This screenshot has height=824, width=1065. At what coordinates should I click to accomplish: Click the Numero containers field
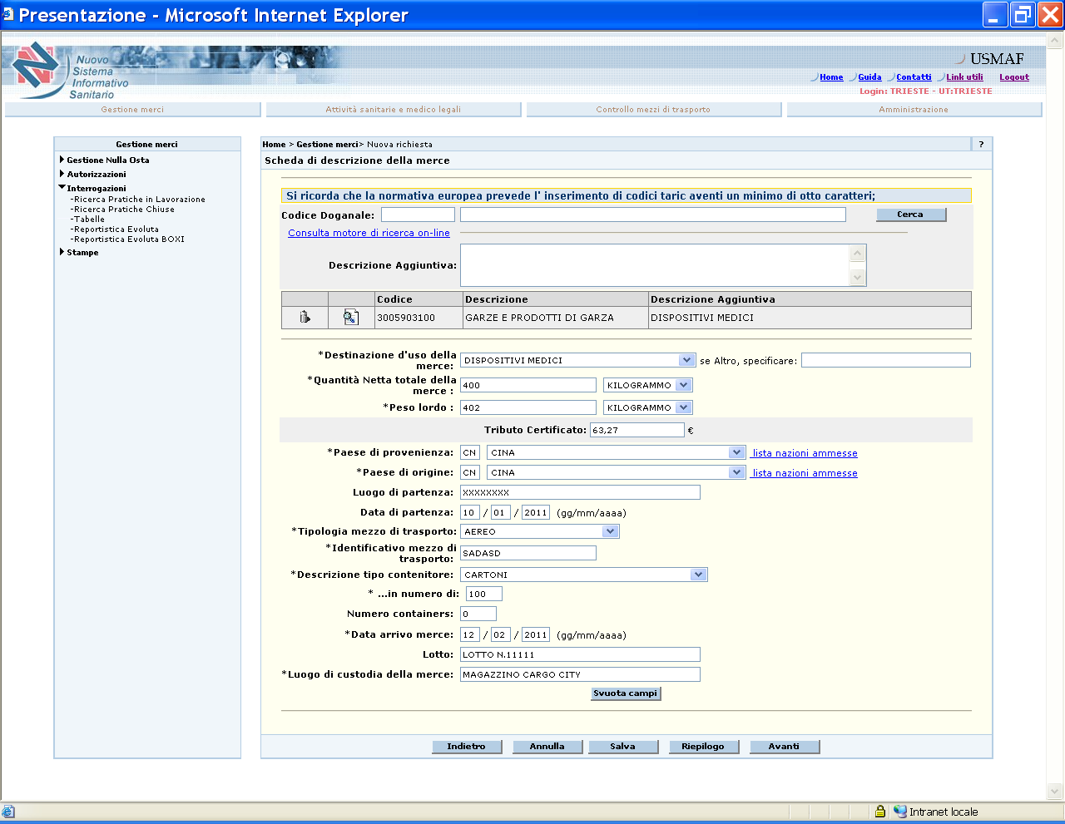pos(478,614)
